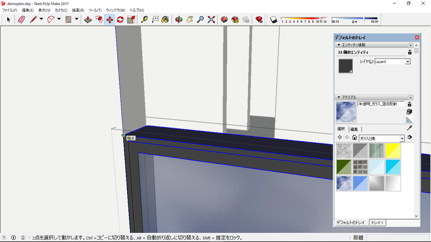The height and width of the screenshot is (242, 431).
Task: Pick the cyan glass material swatch
Action: click(x=393, y=167)
